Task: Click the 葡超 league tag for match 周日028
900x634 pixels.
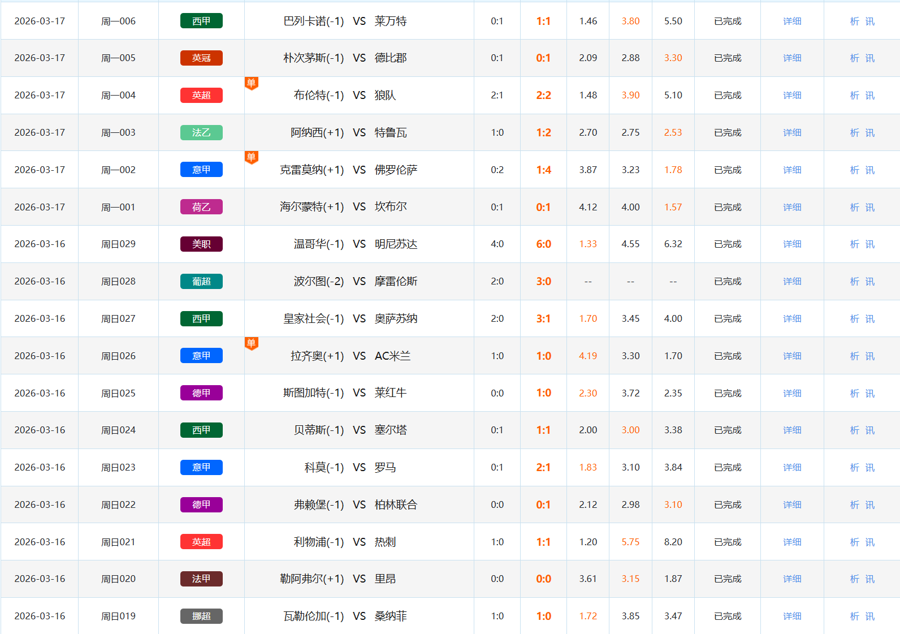Action: coord(201,281)
